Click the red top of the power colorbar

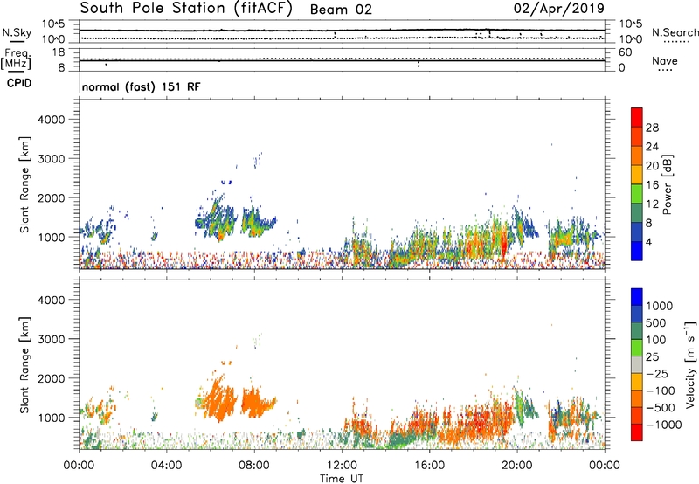pos(637,117)
